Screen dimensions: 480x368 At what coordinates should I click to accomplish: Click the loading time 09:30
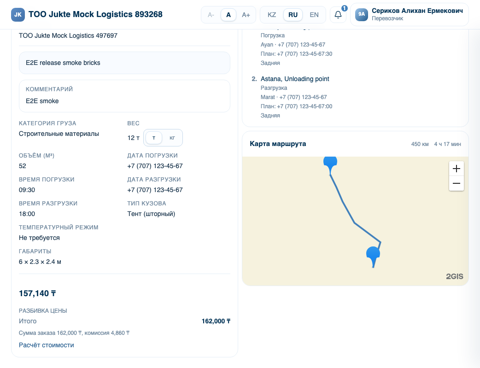[27, 190]
